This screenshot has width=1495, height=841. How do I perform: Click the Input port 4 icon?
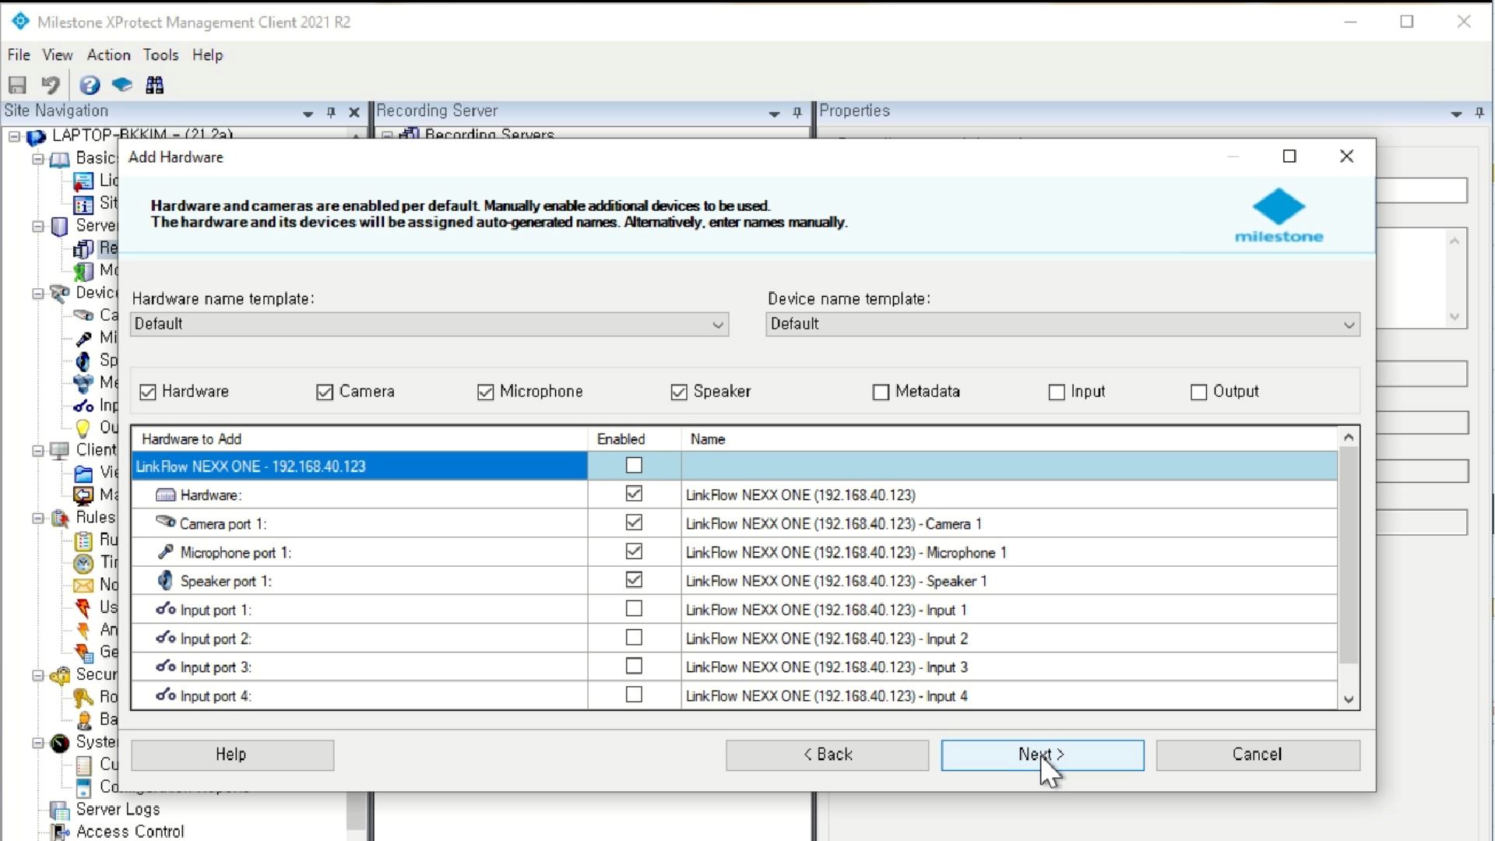pos(166,695)
